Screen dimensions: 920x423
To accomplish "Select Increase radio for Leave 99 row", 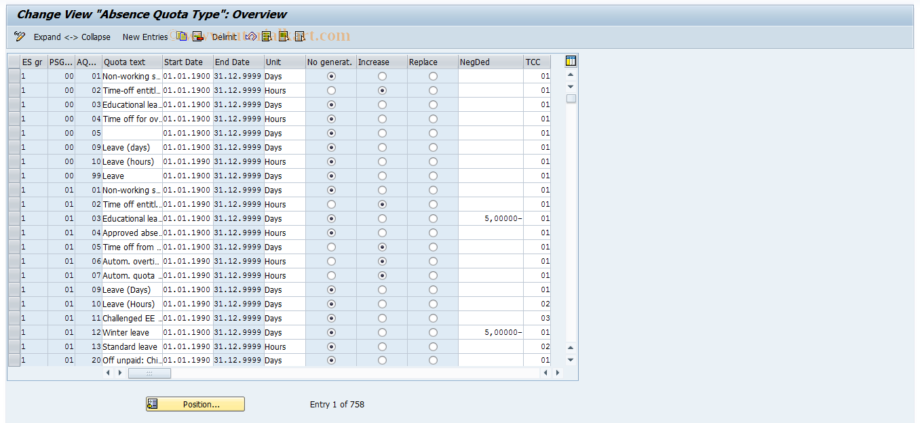I will pos(383,176).
